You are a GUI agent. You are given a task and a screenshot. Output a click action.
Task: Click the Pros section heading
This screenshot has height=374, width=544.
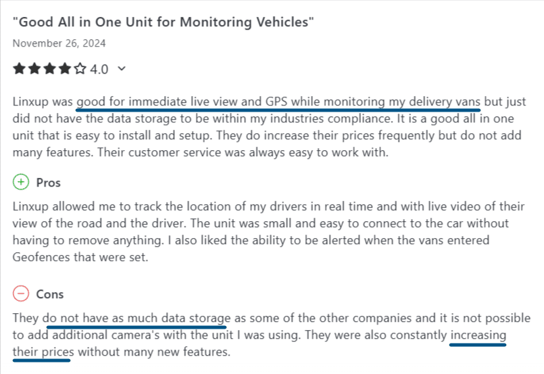point(48,183)
